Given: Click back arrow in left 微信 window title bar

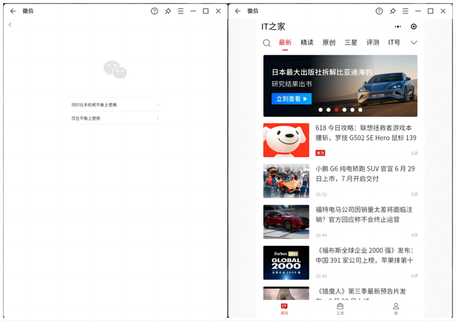Looking at the screenshot, I should [13, 11].
